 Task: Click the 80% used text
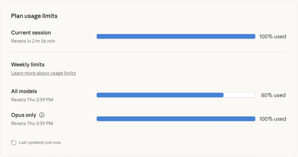click(x=273, y=95)
